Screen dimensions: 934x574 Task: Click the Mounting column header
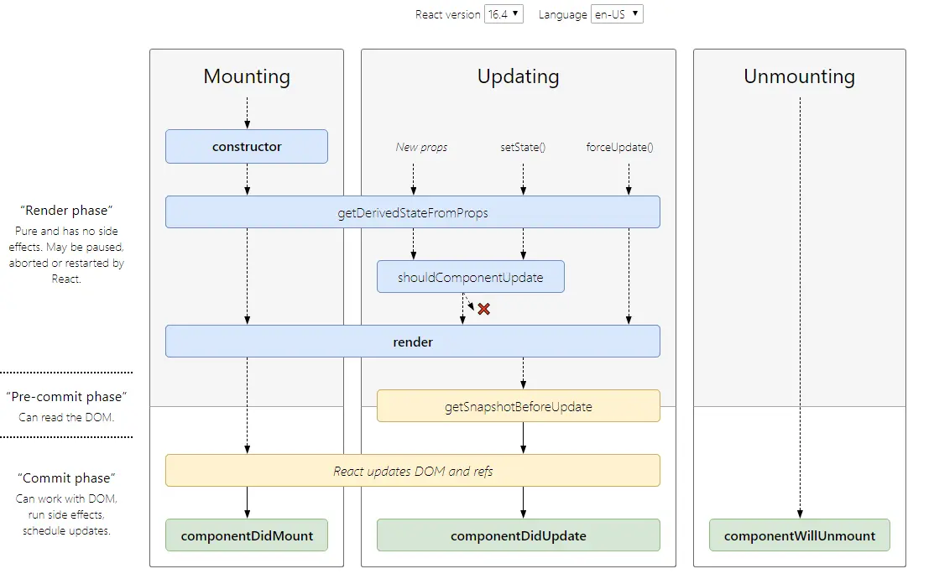(246, 76)
